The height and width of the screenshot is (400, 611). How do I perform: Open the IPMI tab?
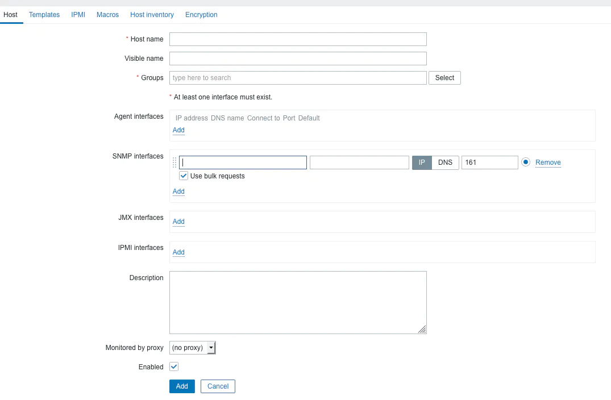[x=78, y=15]
